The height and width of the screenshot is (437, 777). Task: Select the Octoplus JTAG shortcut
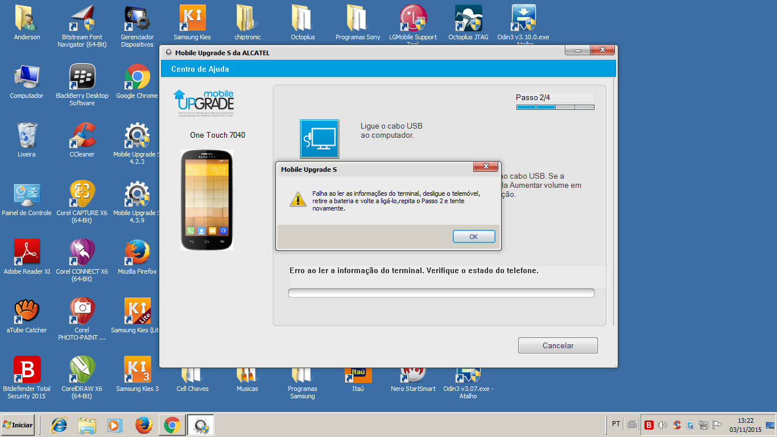click(x=468, y=23)
